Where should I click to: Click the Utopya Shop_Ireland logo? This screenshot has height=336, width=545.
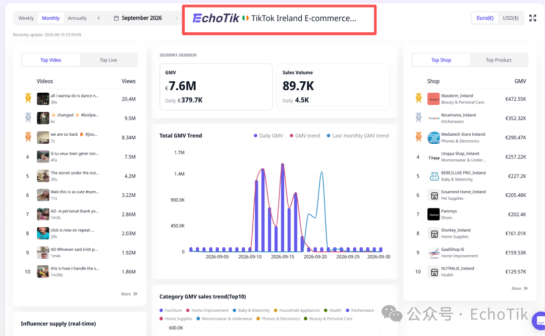433,157
